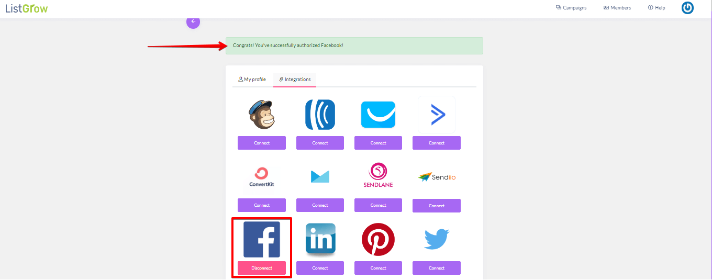Connect the Mailchimp integration
Screen dimensions: 712x280
point(262,143)
